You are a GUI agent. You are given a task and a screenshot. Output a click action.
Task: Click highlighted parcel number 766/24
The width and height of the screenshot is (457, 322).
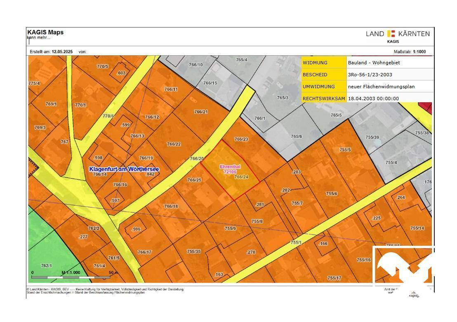(241, 177)
